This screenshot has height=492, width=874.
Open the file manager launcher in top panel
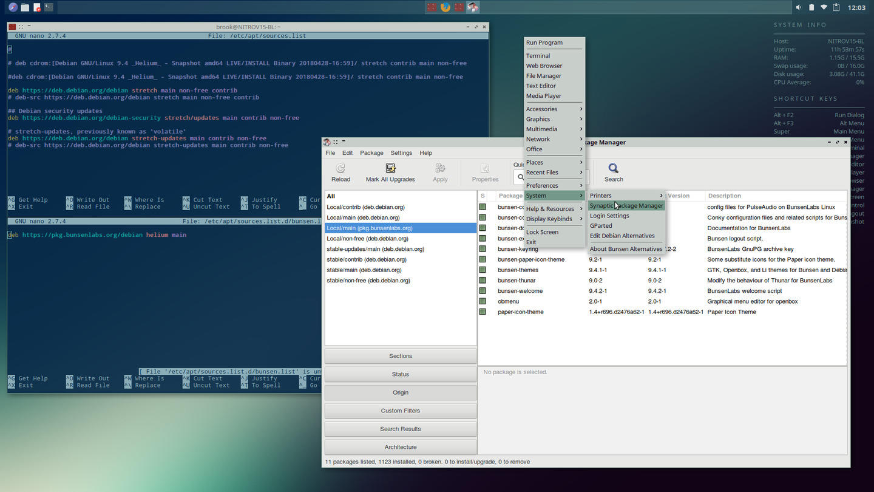click(25, 7)
